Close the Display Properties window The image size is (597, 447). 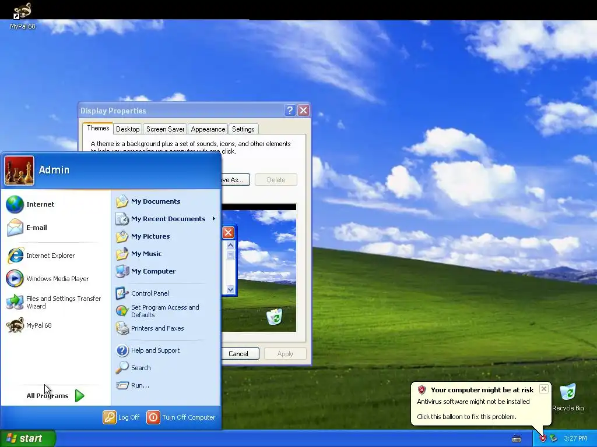click(303, 110)
